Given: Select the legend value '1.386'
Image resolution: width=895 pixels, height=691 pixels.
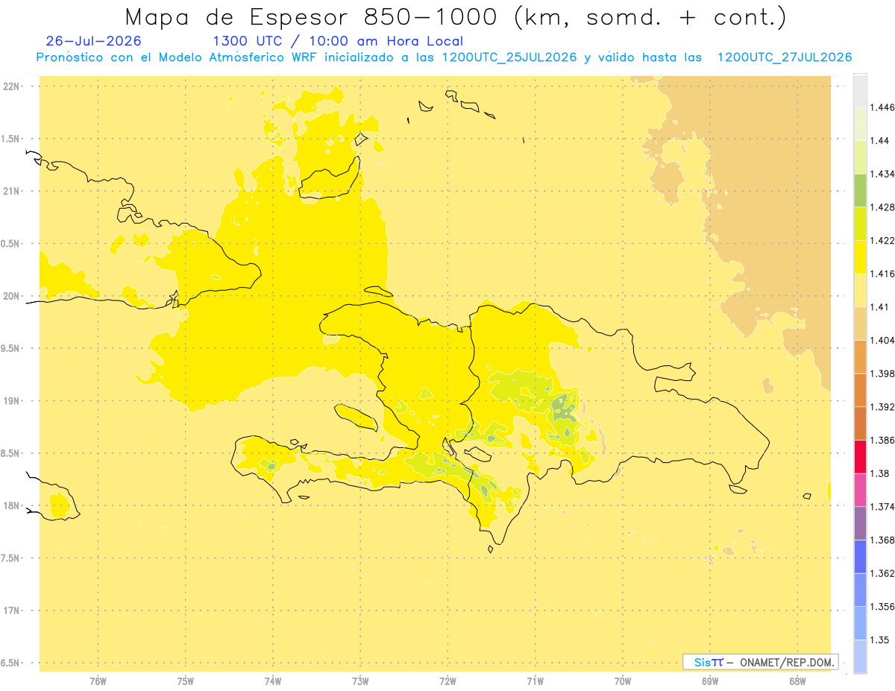Looking at the screenshot, I should 882,441.
